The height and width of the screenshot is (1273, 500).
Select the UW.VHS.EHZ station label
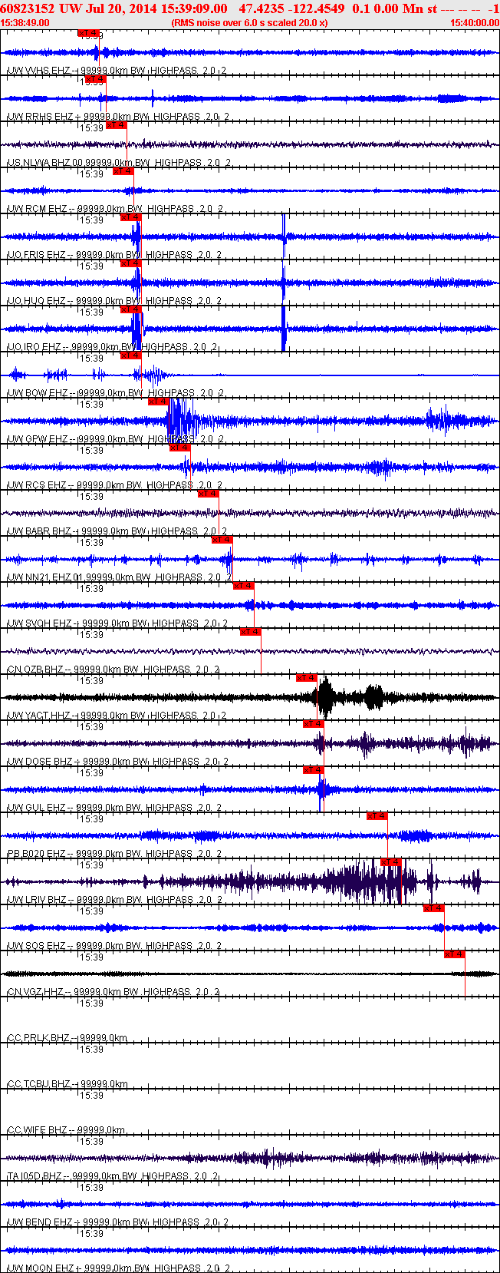[x=116, y=71]
